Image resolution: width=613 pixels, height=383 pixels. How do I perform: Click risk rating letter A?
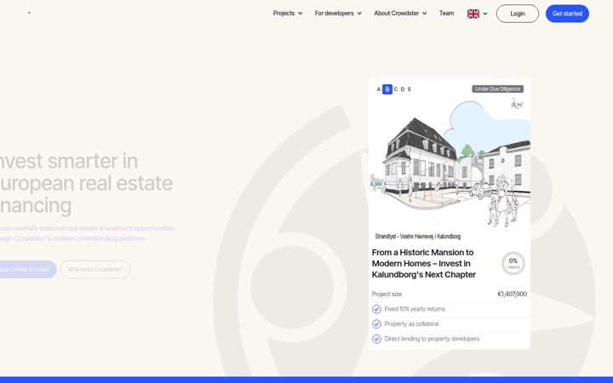378,89
